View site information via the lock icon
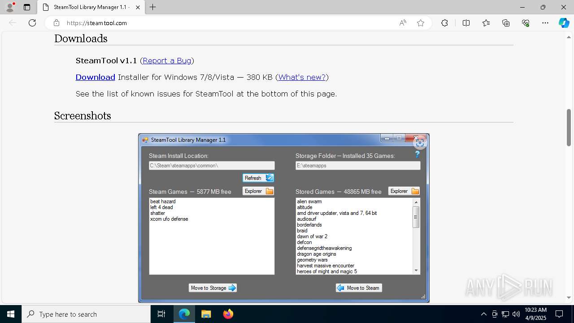The width and height of the screenshot is (574, 323). tap(57, 23)
